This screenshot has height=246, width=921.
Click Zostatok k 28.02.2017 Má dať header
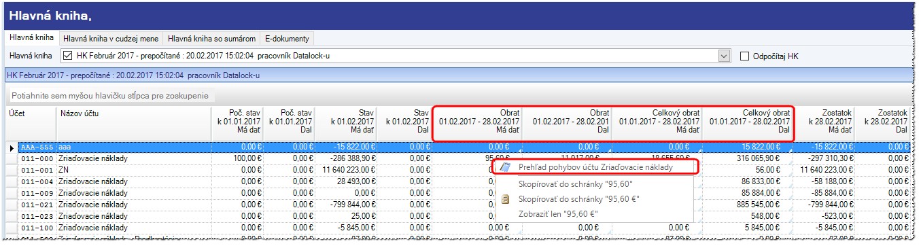tap(824, 124)
